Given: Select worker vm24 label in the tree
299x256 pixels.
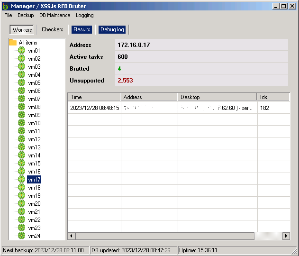Looking at the screenshot, I should 34,236.
